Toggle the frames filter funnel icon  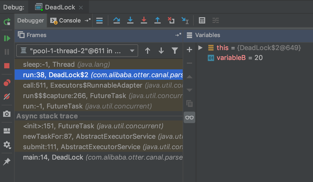point(175,51)
